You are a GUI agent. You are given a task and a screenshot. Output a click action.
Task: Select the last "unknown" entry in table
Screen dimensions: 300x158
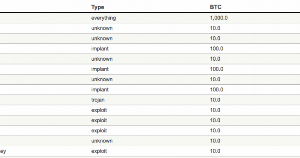click(102, 141)
